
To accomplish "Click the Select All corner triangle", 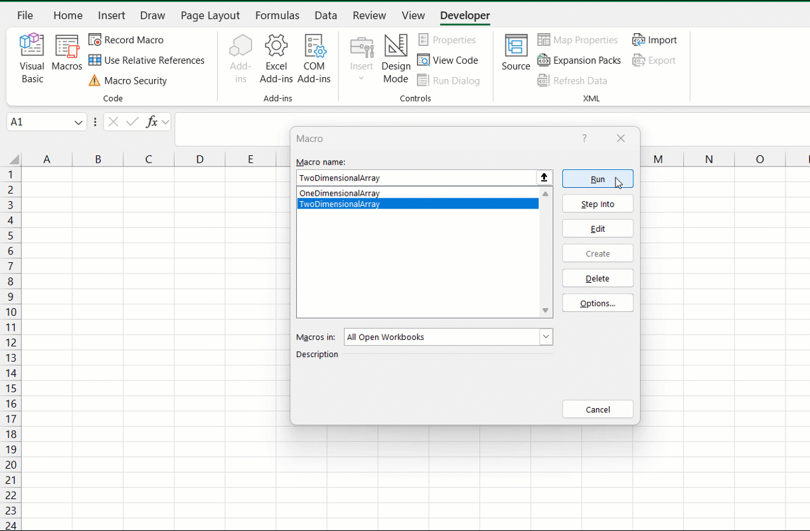I will tap(14, 159).
